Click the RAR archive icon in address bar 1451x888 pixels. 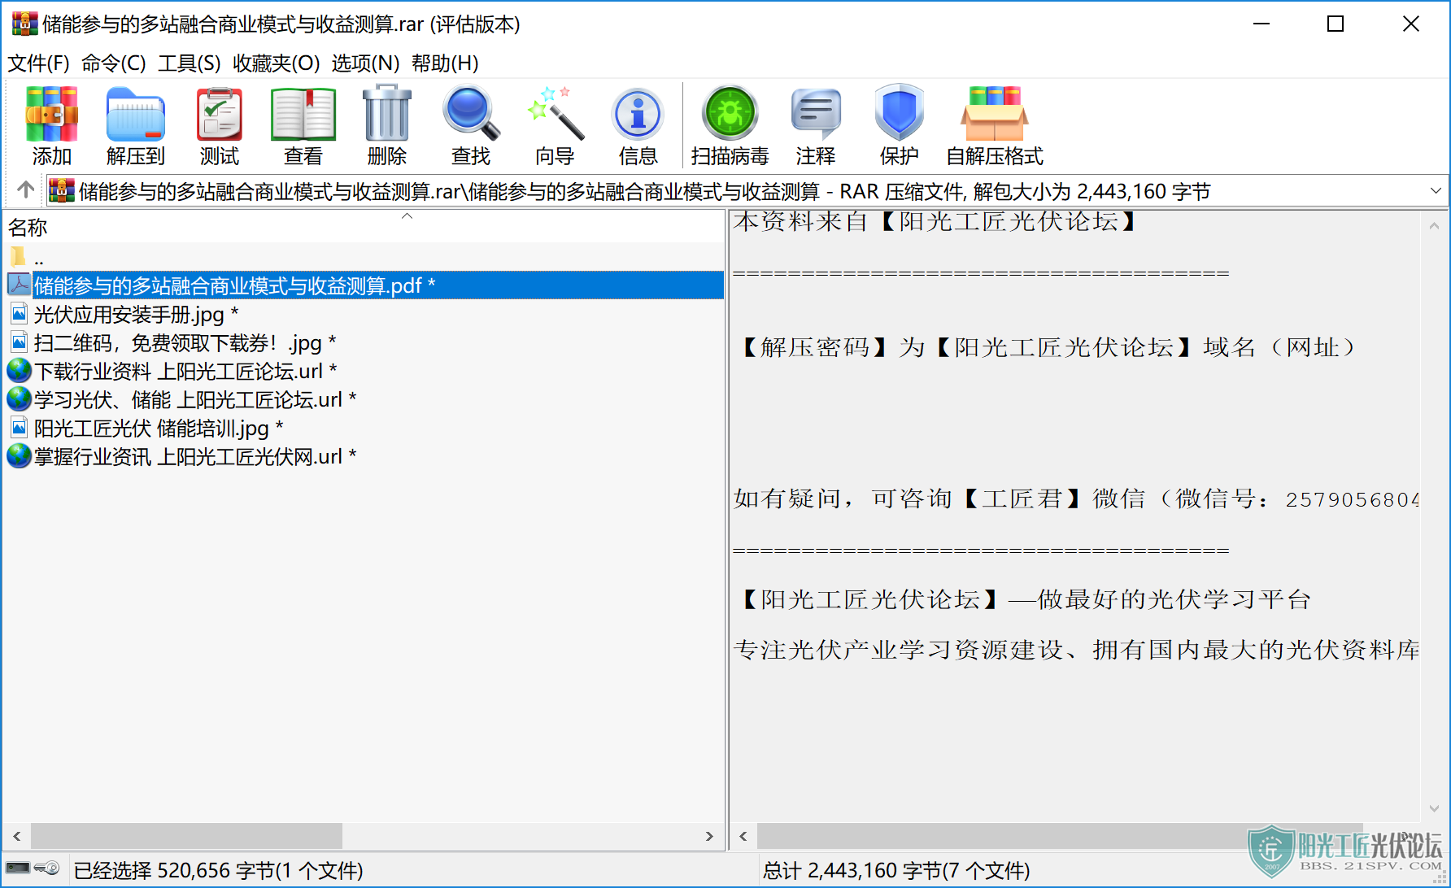coord(62,190)
